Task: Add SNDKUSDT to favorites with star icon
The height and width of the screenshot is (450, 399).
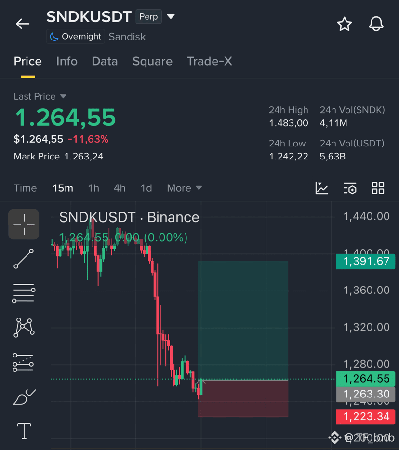Action: [344, 24]
